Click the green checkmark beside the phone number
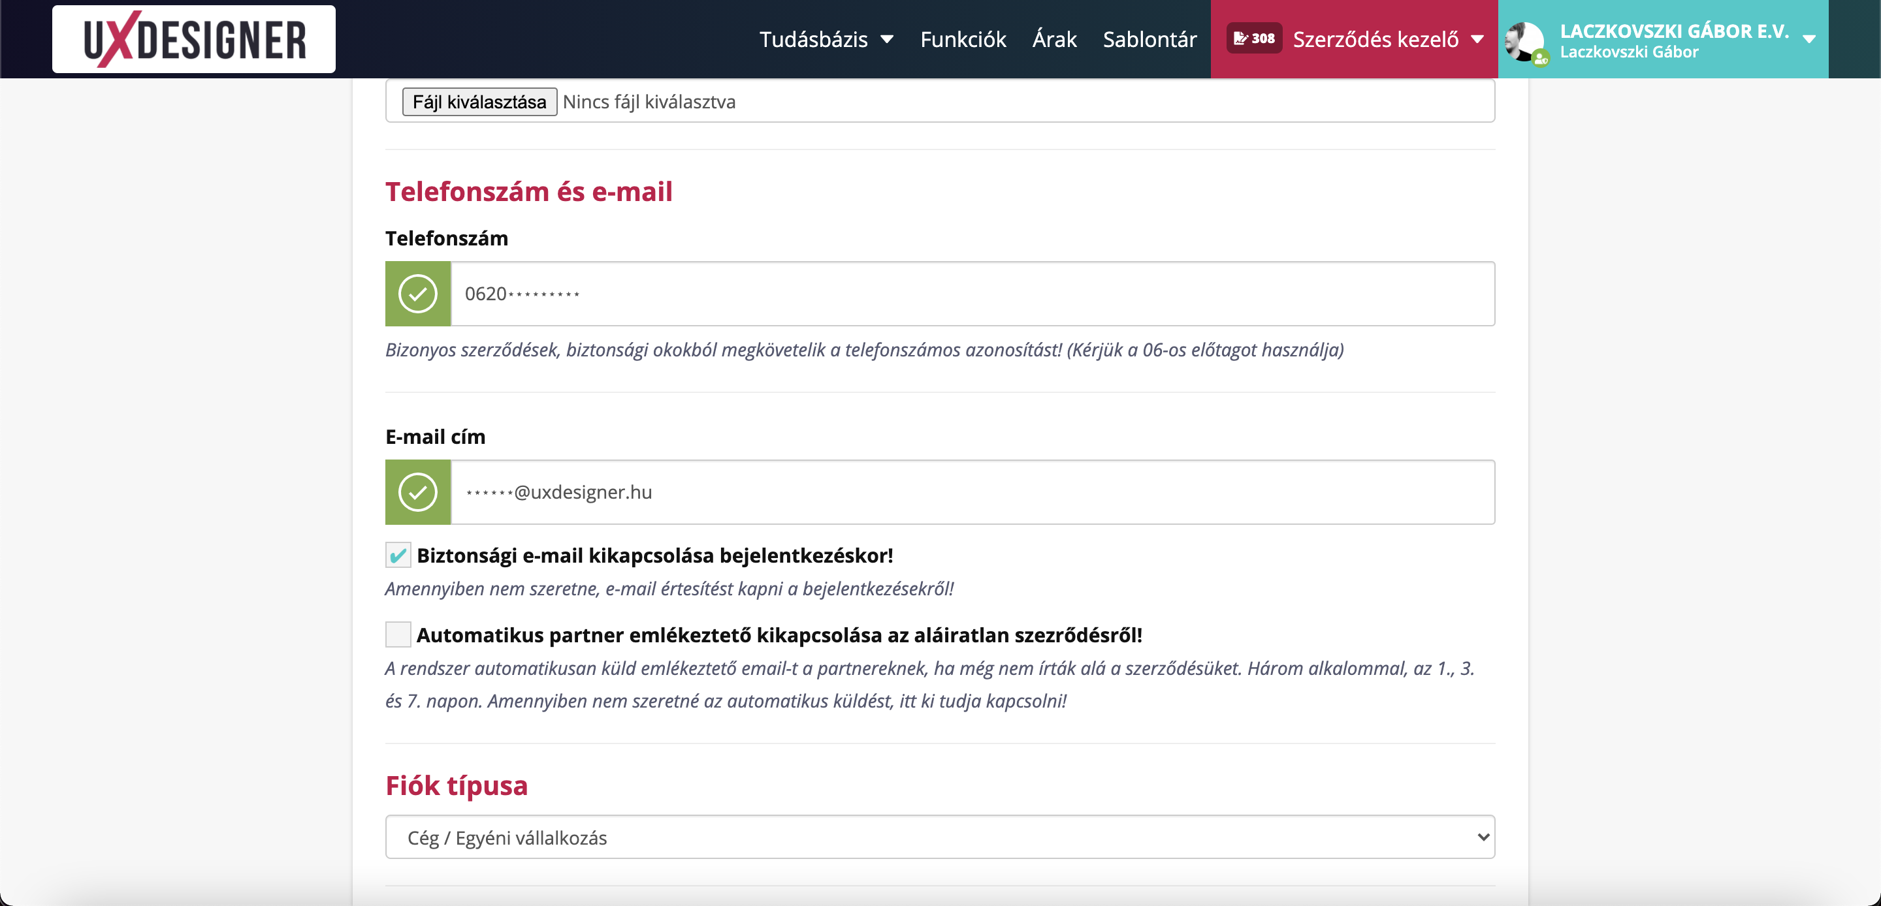Viewport: 1881px width, 906px height. click(x=417, y=294)
